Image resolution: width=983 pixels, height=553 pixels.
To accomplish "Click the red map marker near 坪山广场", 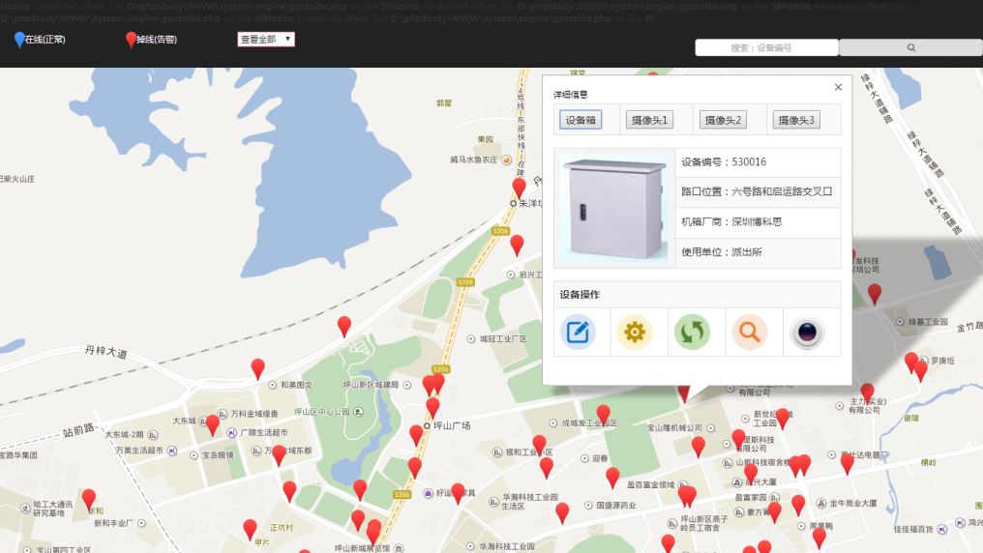I will pyautogui.click(x=432, y=406).
